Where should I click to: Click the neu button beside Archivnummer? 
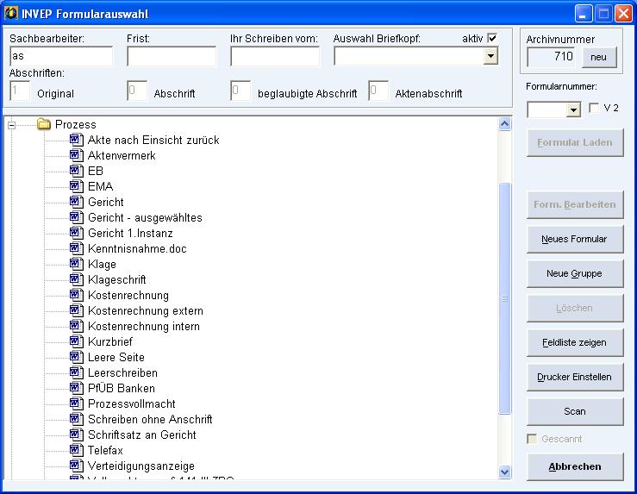[x=599, y=57]
